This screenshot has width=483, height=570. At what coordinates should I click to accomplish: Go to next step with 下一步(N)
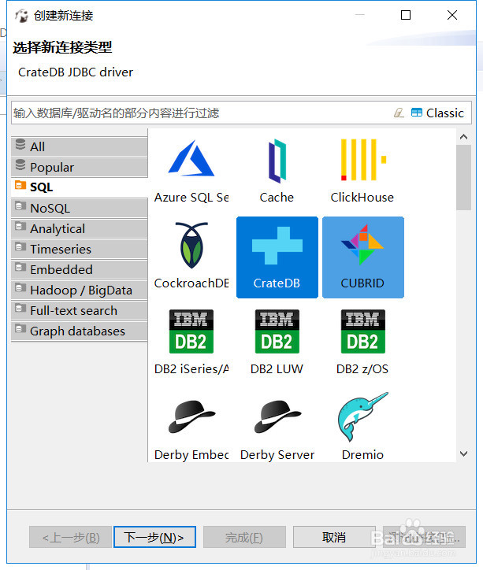tap(154, 537)
